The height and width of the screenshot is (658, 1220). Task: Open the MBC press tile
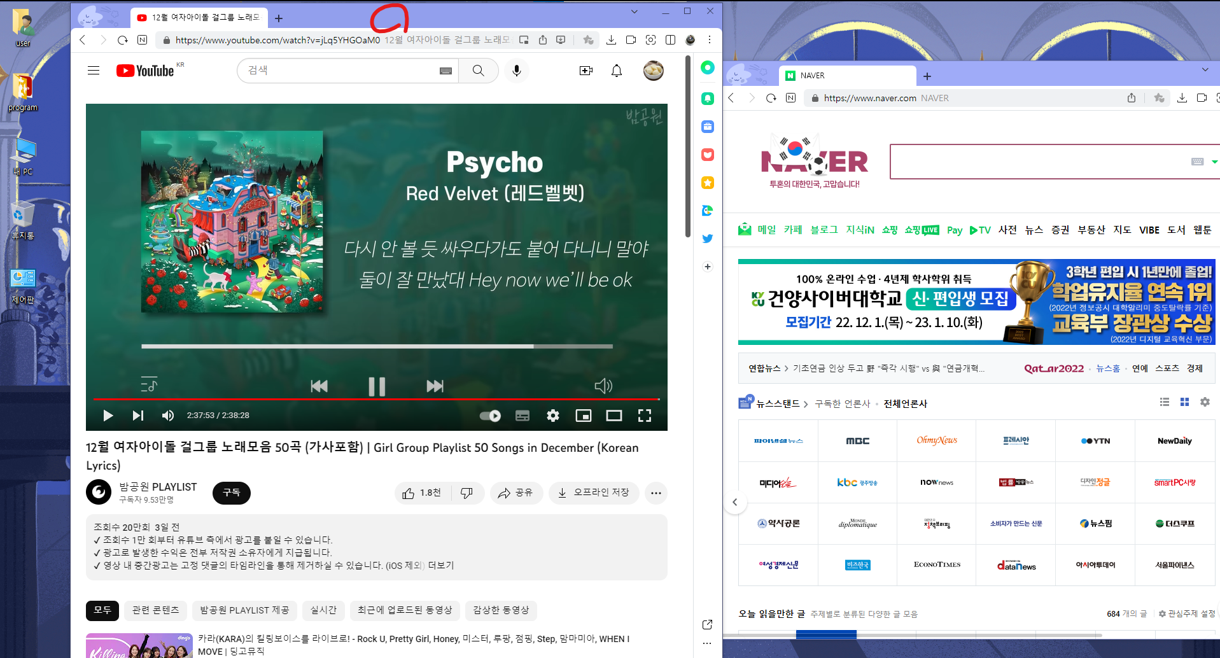pyautogui.click(x=858, y=440)
